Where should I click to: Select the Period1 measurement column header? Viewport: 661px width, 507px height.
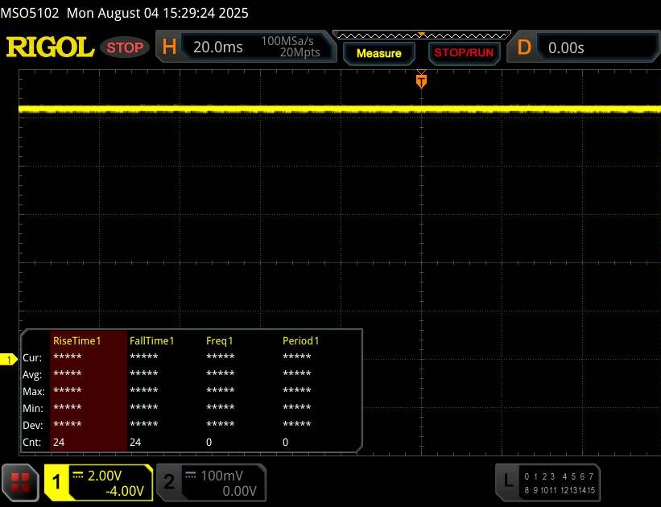[x=301, y=340]
